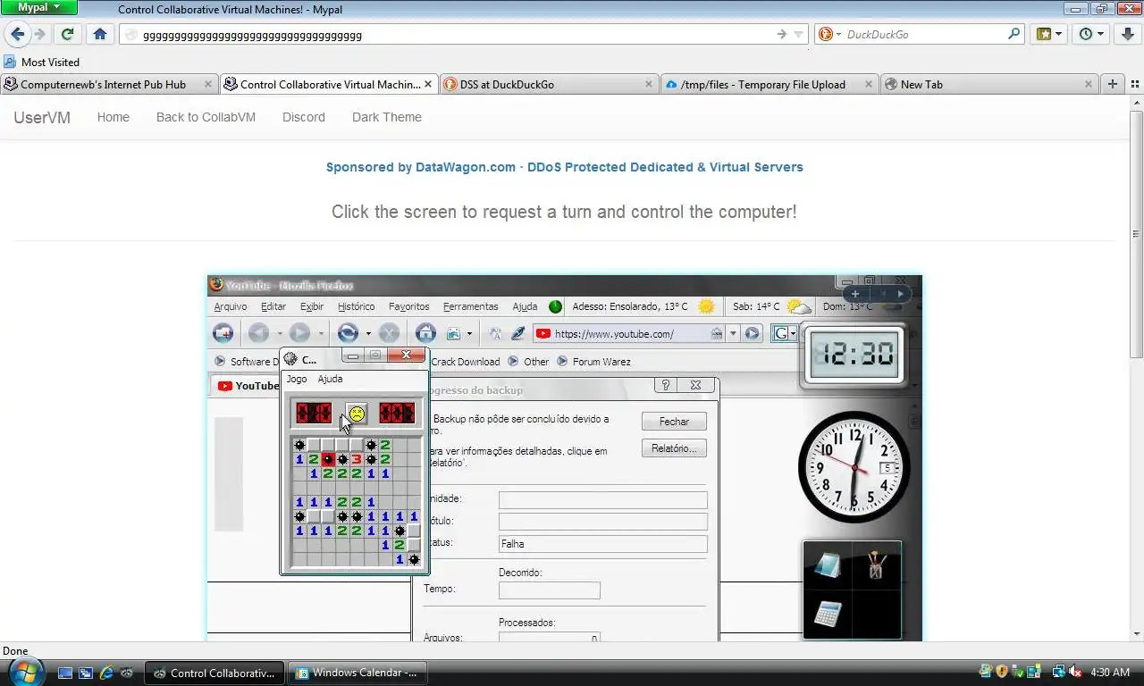Click the VM Firefox youtube.com address bar
1144x686 pixels.
point(630,334)
